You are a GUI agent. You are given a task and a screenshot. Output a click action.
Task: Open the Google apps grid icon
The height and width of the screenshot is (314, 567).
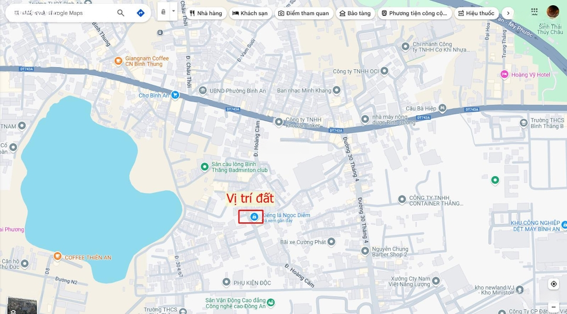click(x=534, y=12)
